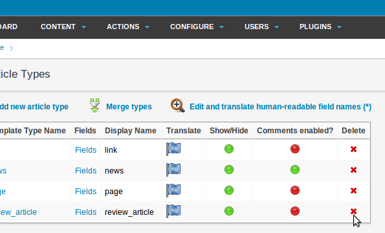Disable comments for the news type
Image resolution: width=385 pixels, height=233 pixels.
pyautogui.click(x=295, y=170)
